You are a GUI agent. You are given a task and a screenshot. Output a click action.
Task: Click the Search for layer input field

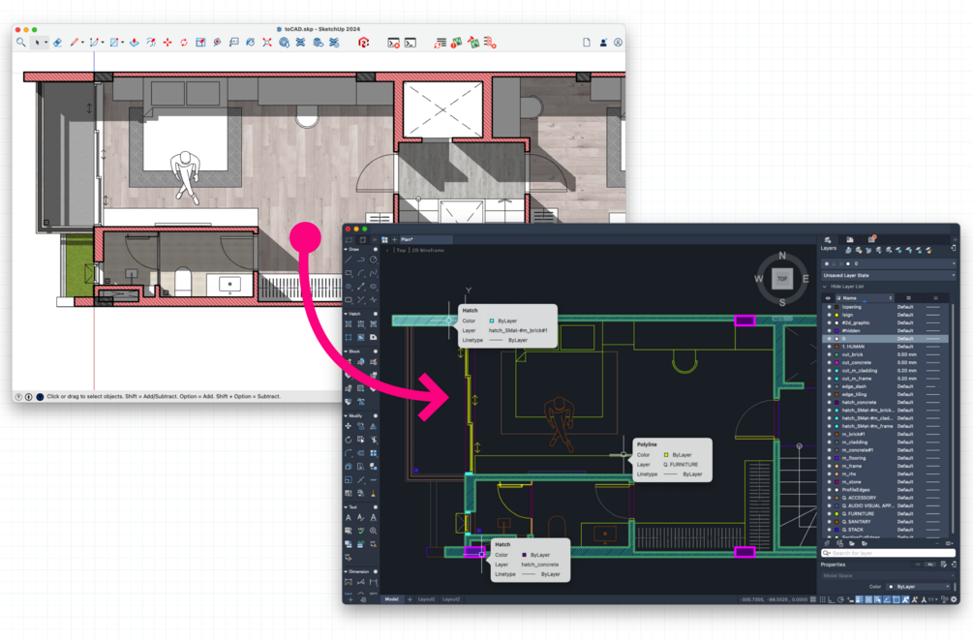tap(888, 553)
